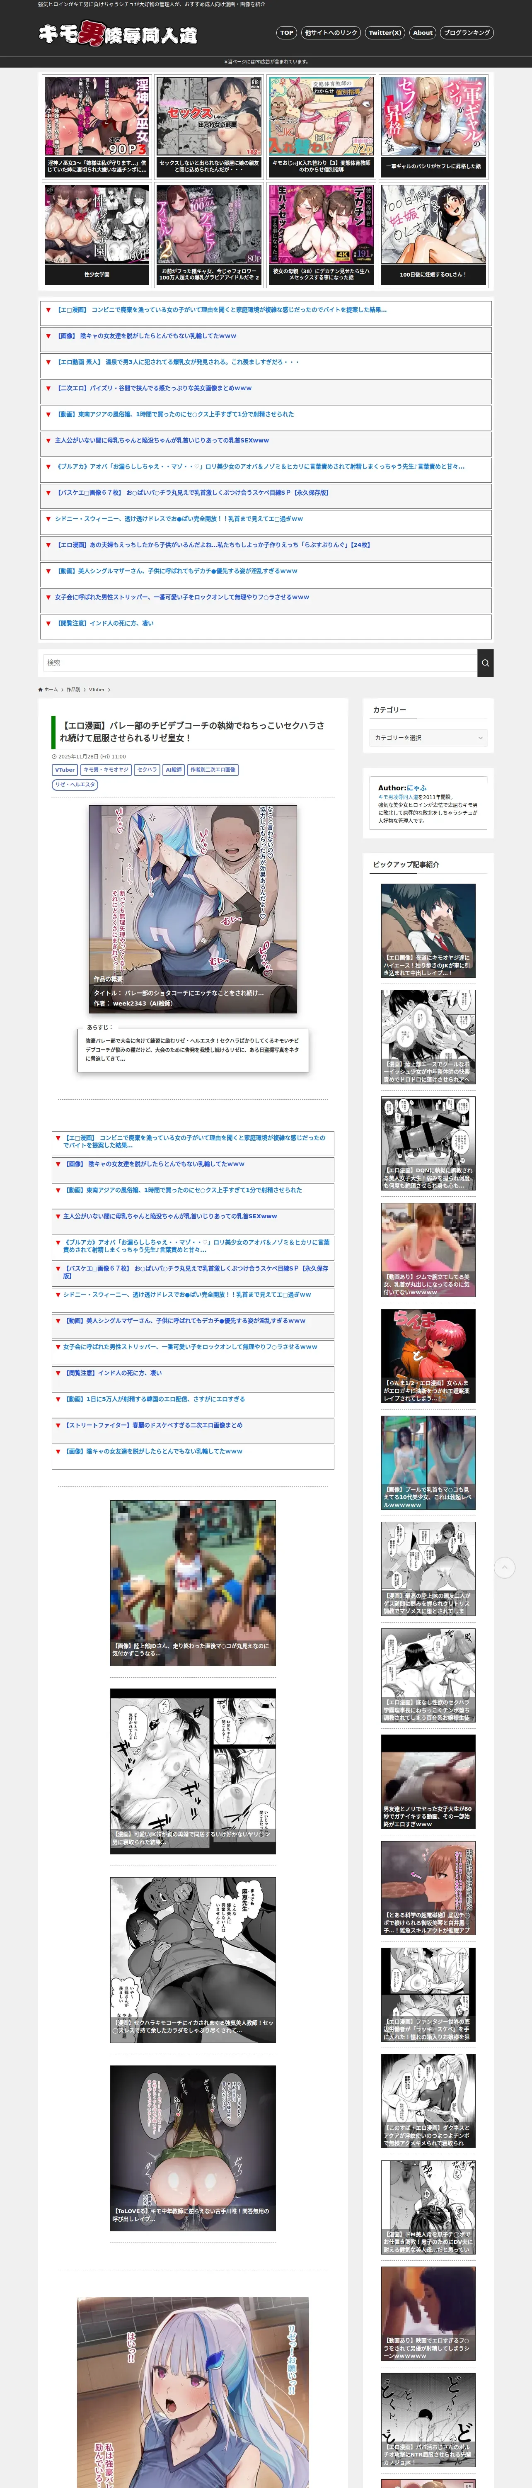The image size is (532, 2488).
Task: Click the article date 2025年11月28日 text
Action: coord(92,756)
